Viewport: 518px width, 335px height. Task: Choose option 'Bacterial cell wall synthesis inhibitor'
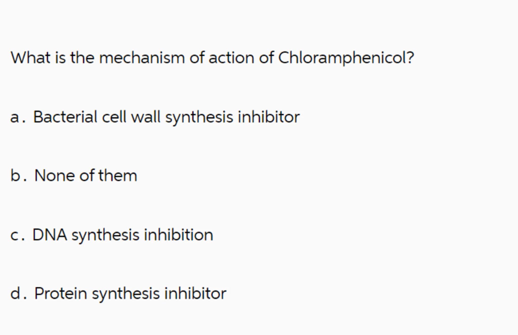click(x=166, y=117)
